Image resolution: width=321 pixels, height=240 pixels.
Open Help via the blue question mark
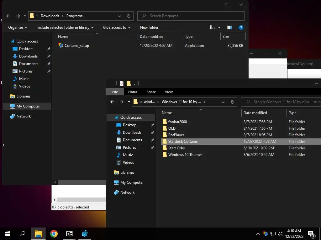pyautogui.click(x=241, y=27)
